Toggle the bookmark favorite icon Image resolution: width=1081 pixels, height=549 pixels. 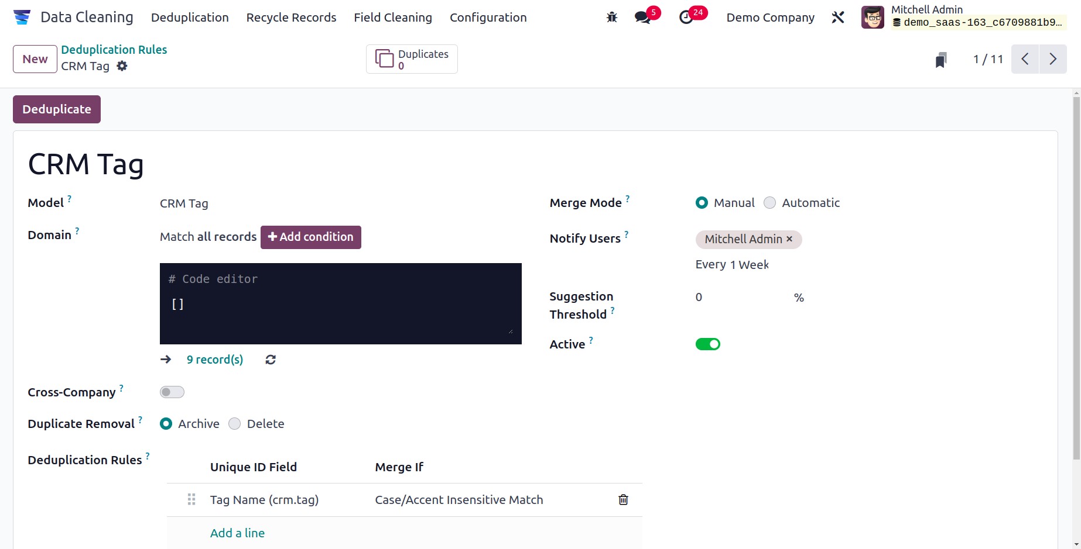pos(940,59)
